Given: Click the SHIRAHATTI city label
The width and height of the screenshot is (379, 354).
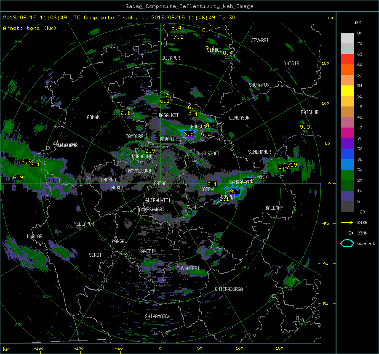Looking at the screenshot, I should [158, 200].
